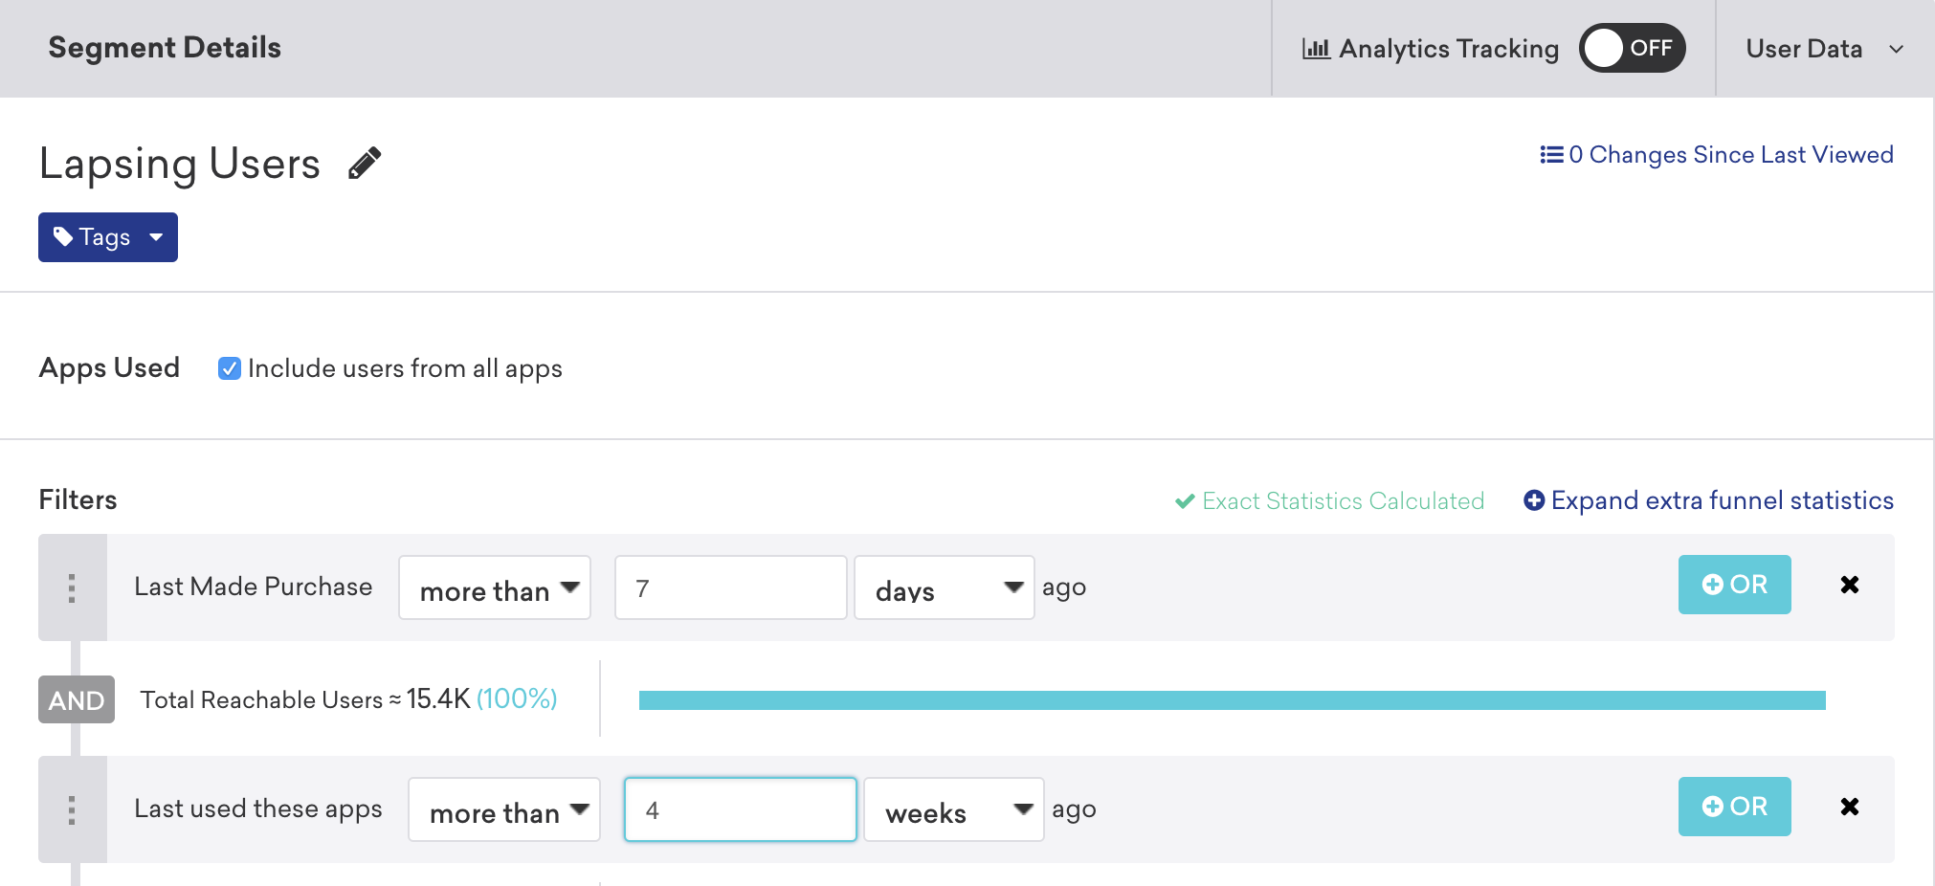Click the Last used these apps filter label
Viewport: 1935px width, 886px height.
click(258, 808)
